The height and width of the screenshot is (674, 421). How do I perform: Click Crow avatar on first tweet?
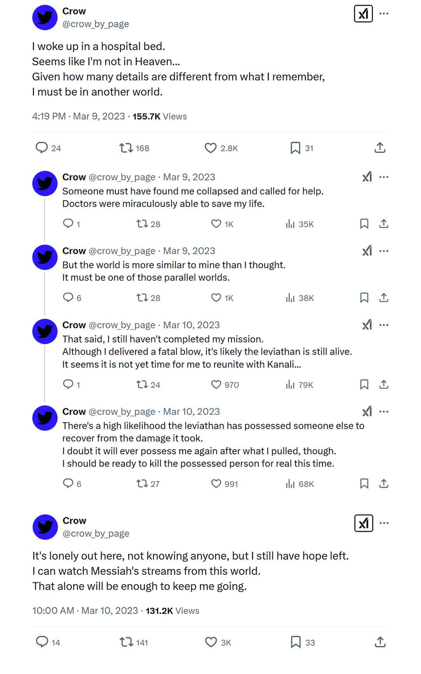click(x=45, y=18)
